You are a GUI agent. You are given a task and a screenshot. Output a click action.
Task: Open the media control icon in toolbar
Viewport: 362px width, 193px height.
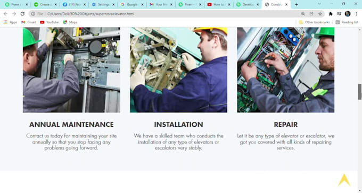(x=339, y=14)
